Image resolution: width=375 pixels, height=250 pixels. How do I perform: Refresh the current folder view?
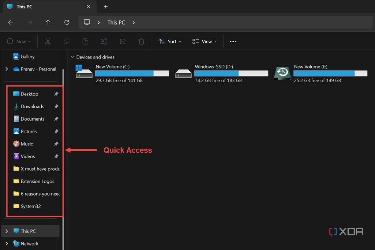(67, 22)
